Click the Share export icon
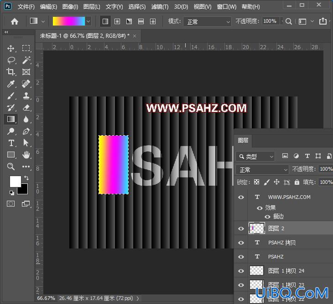The image size is (333, 304). click(x=323, y=21)
